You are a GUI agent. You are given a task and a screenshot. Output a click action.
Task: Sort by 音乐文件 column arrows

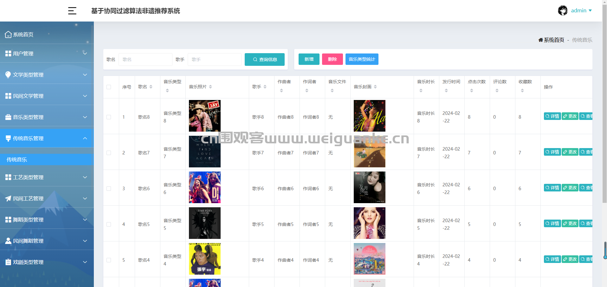tap(332, 90)
